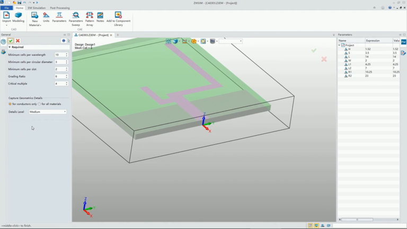This screenshot has width=407, height=229.
Task: Launch the Modeling tool
Action: (18, 17)
